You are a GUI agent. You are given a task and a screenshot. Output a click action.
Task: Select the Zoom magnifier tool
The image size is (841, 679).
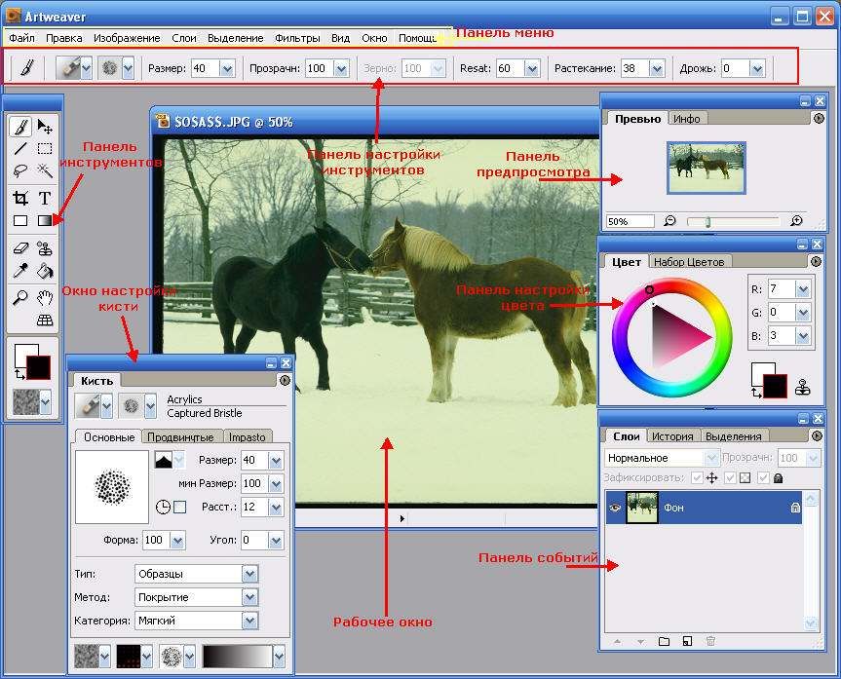20,297
